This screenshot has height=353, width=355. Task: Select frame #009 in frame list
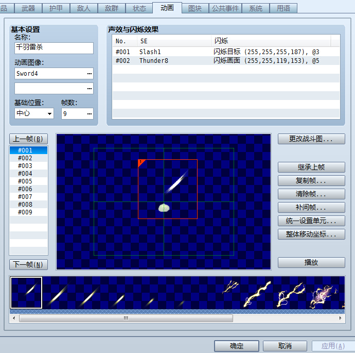tap(28, 212)
